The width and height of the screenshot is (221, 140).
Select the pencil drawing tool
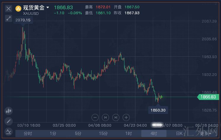9,121
